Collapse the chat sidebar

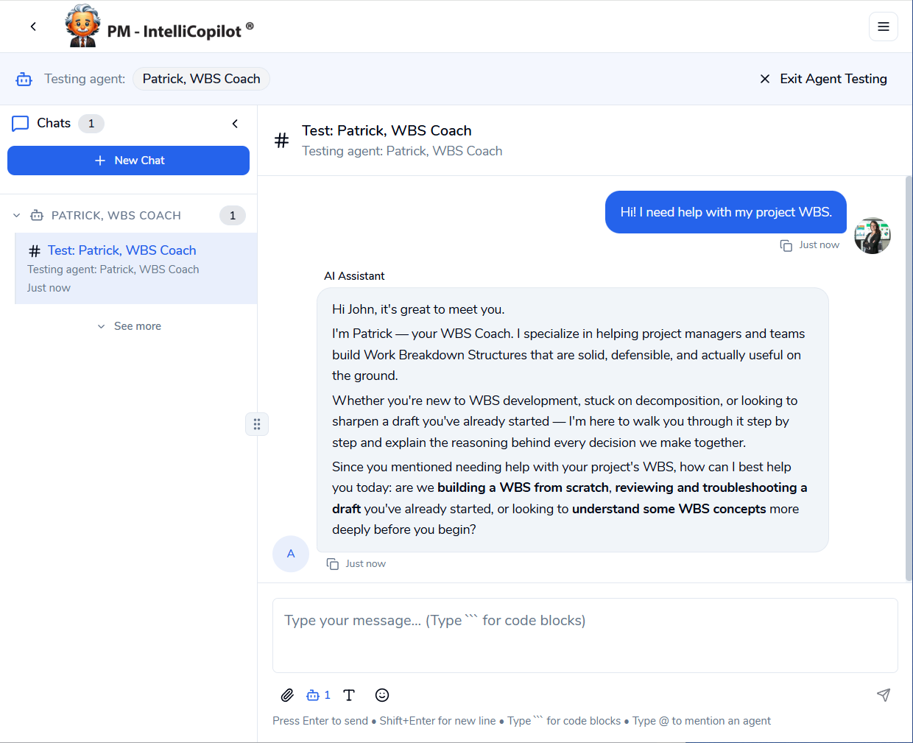pos(235,123)
